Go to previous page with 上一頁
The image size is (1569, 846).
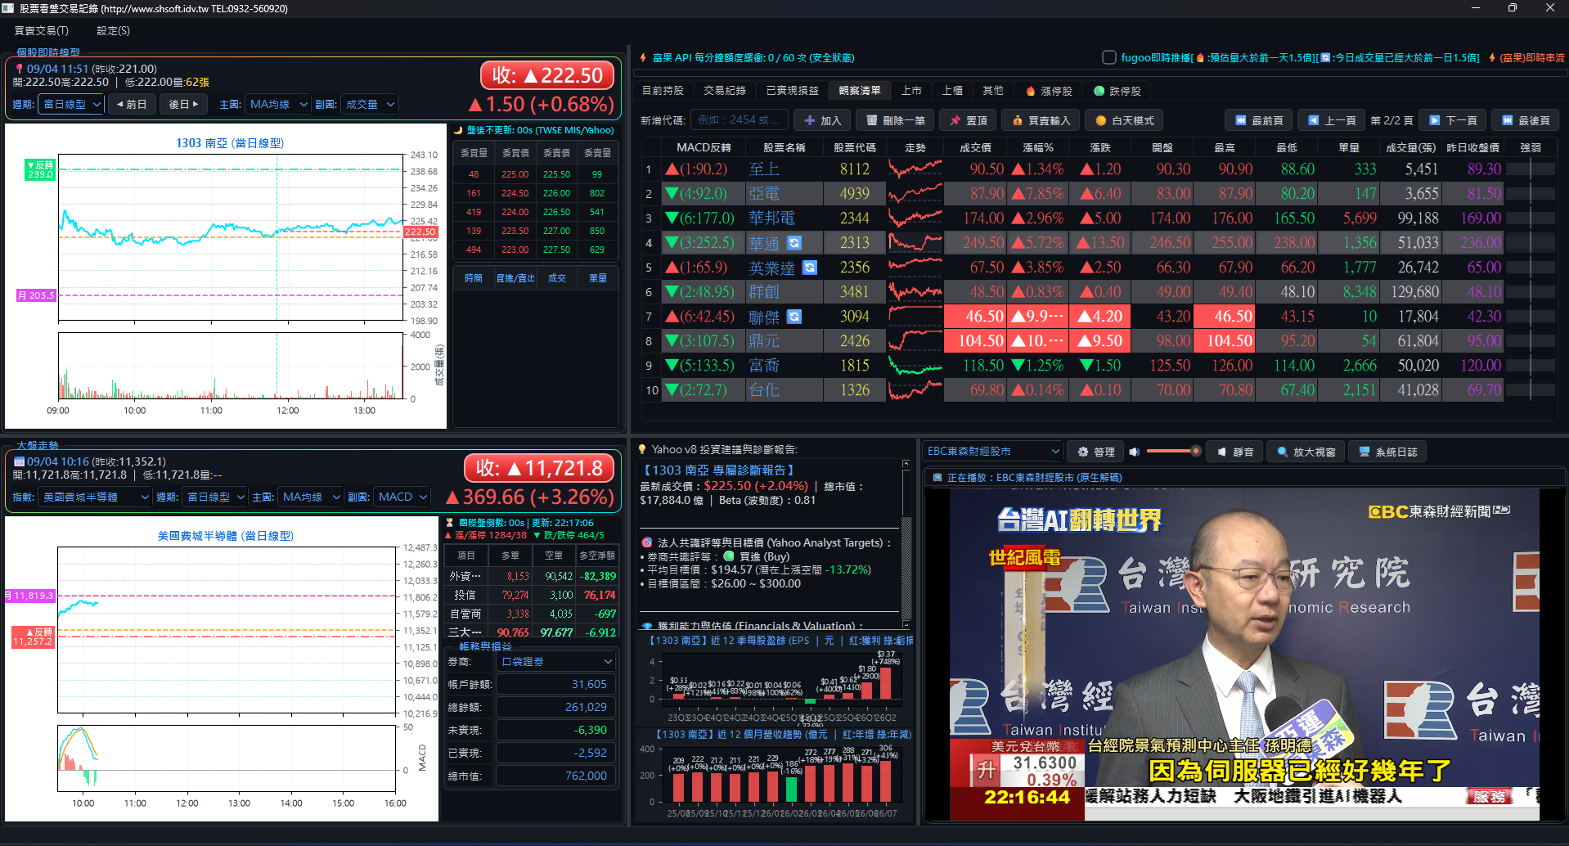1331,120
